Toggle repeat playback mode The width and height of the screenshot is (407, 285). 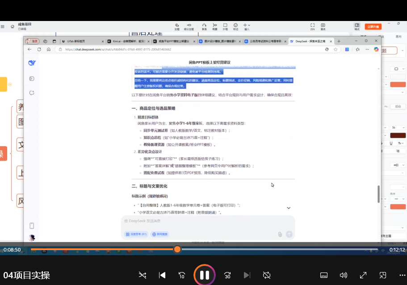pos(267,275)
